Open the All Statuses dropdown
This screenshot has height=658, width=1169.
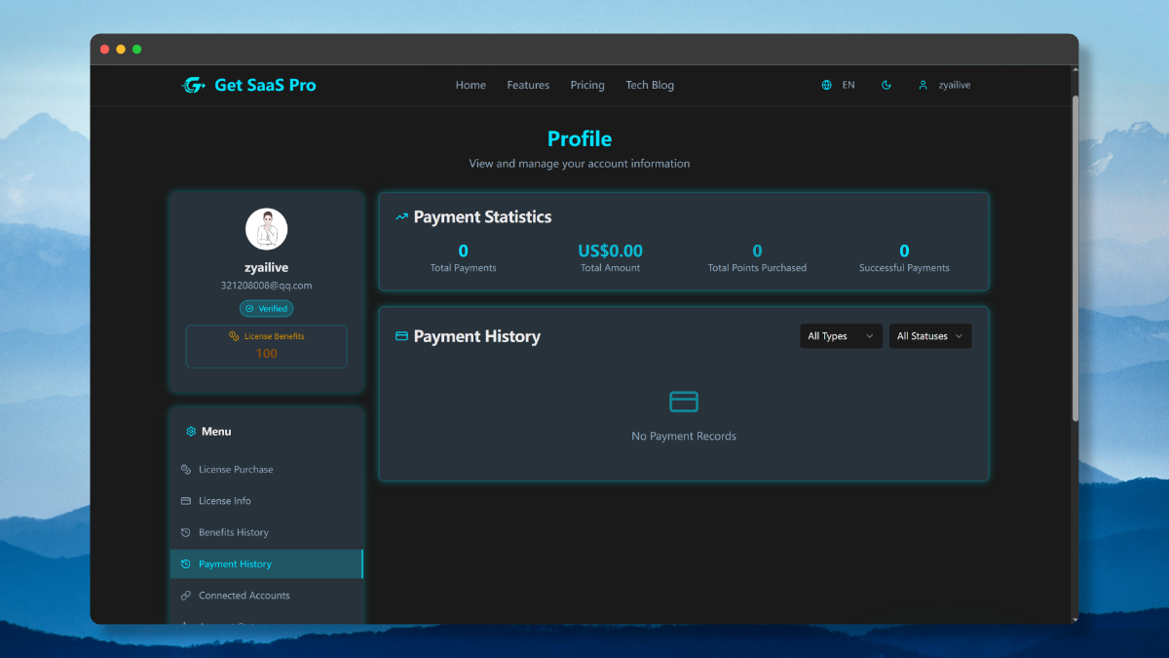(929, 335)
